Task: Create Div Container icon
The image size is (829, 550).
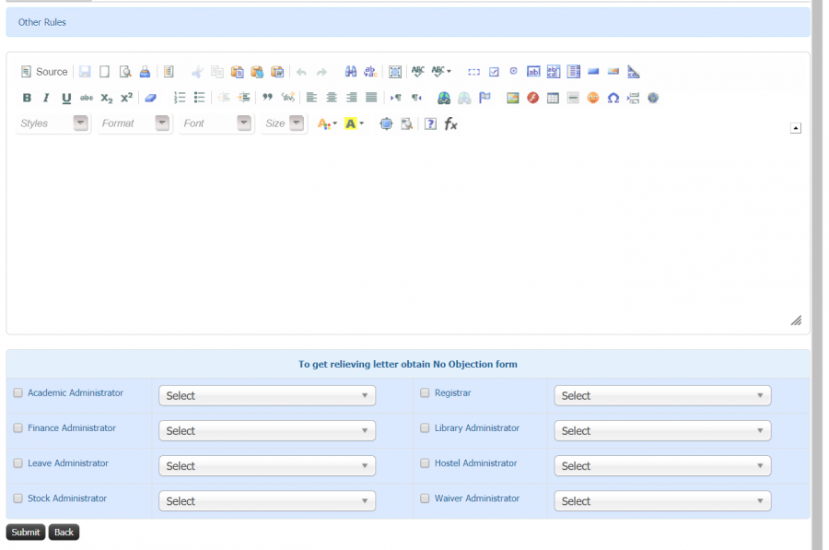Action: coord(287,98)
